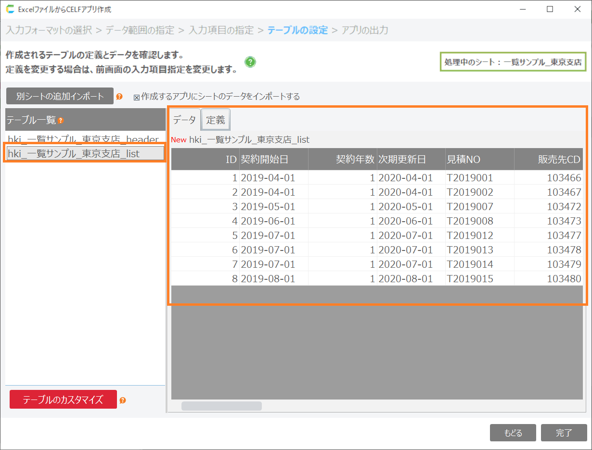Select the header table in the table list
The height and width of the screenshot is (450, 592).
coord(83,139)
